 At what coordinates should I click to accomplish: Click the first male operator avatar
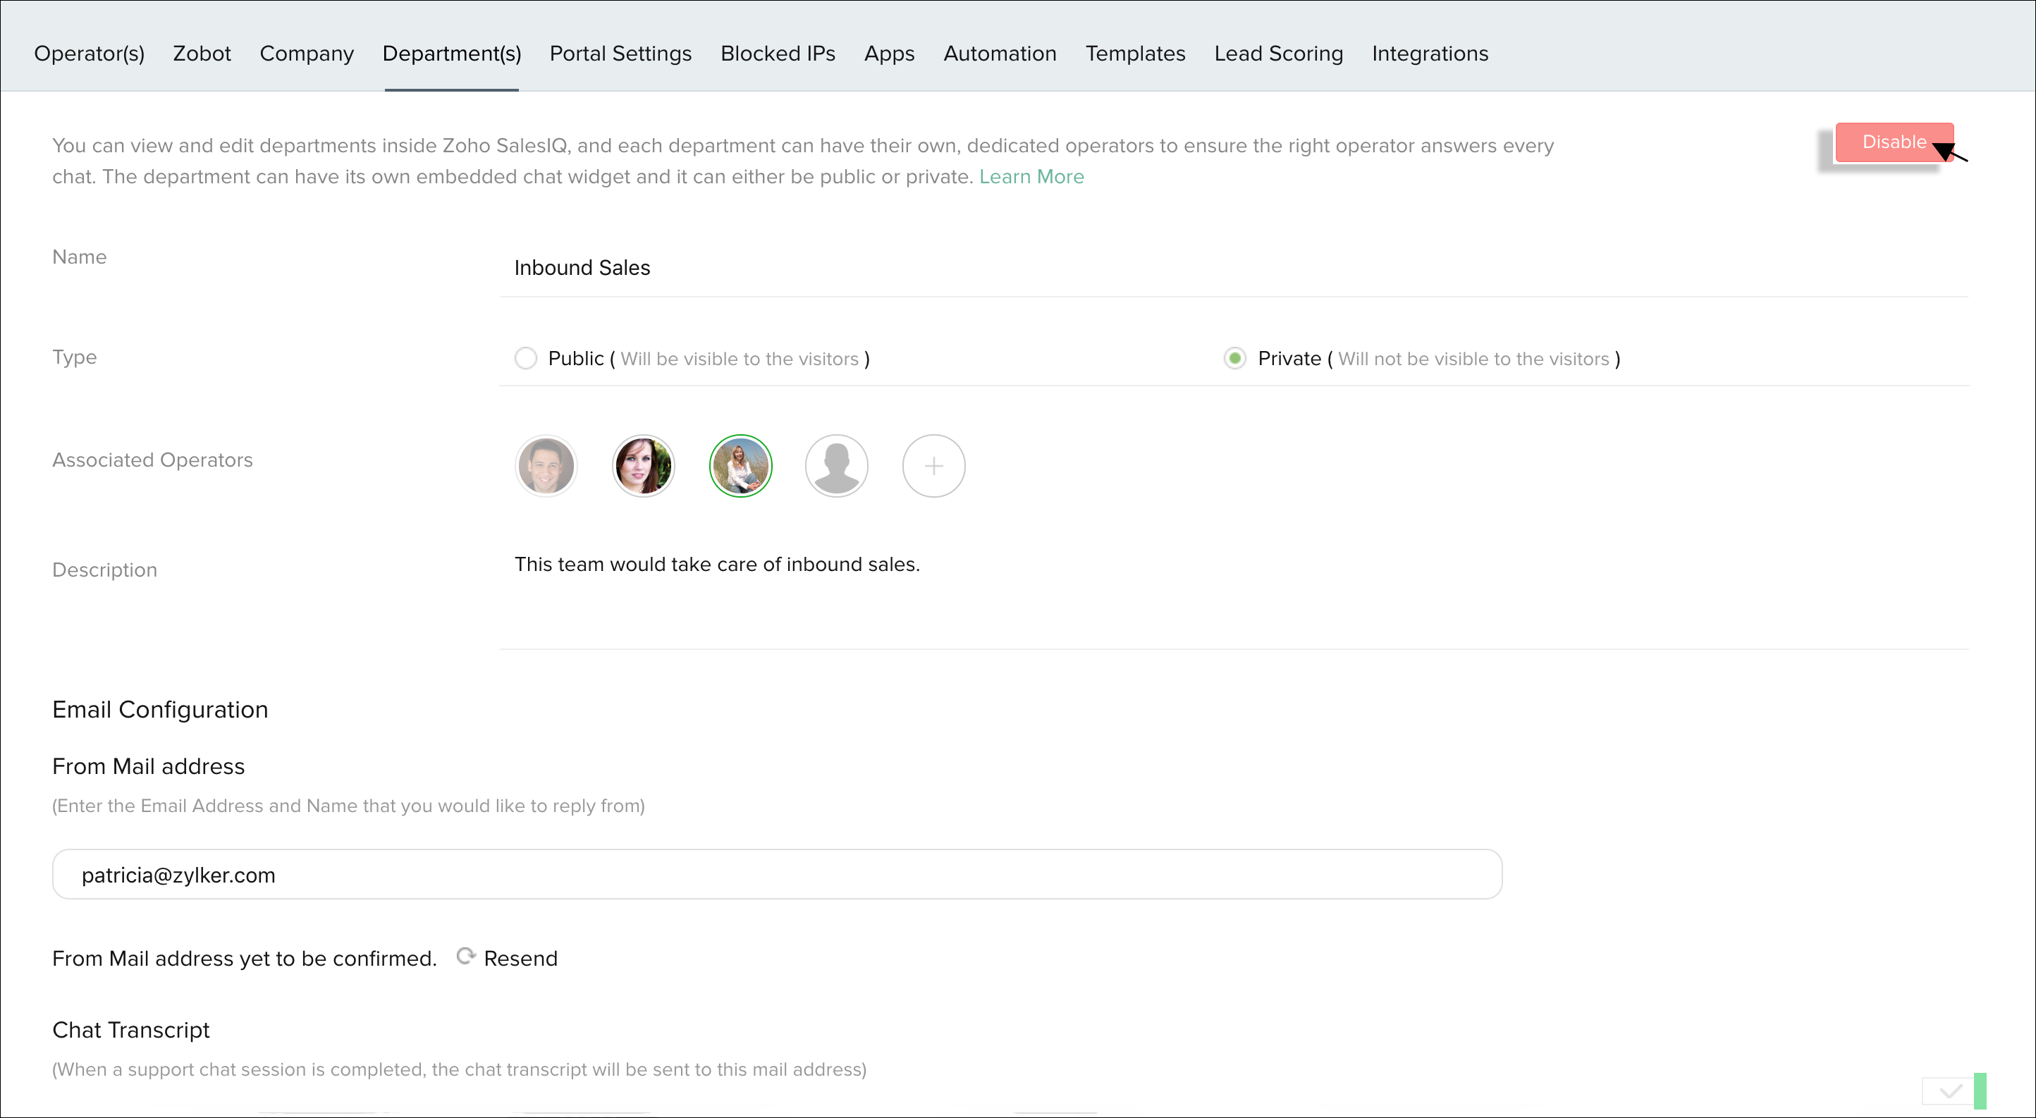(x=546, y=466)
